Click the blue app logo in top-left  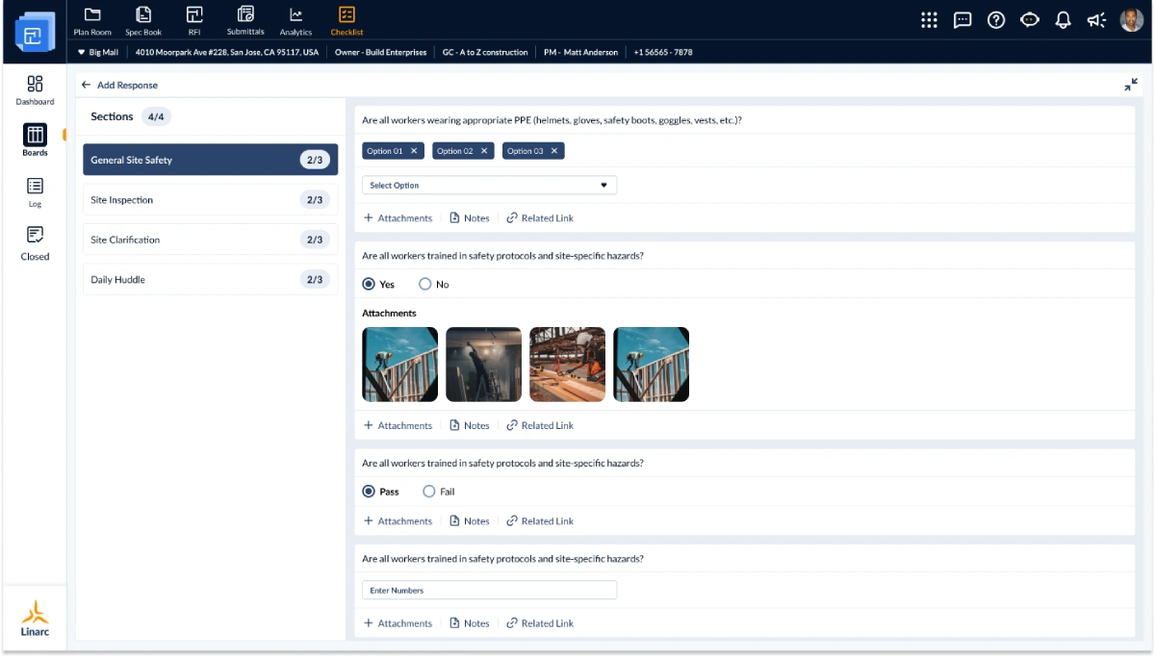coord(34,34)
